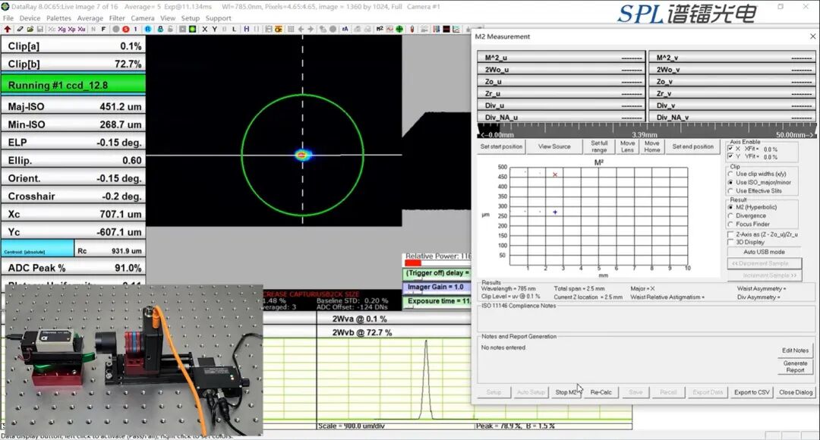Toggle the X axis enable checkbox
820x440 pixels.
(730, 149)
